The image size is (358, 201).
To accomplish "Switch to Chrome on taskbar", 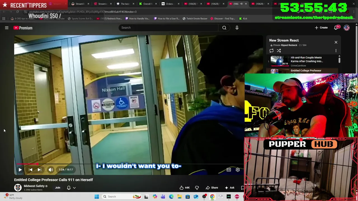I will tap(212, 197).
